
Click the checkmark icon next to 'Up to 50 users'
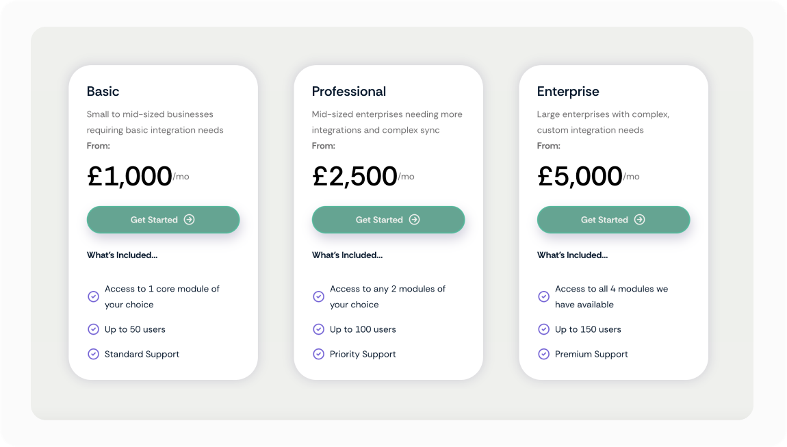(94, 329)
